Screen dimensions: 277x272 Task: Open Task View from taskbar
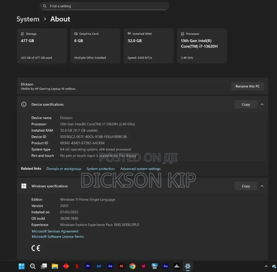pos(44,266)
